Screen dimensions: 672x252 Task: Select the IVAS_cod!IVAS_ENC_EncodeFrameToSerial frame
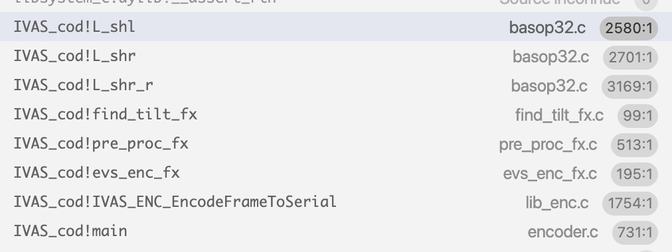point(336,202)
